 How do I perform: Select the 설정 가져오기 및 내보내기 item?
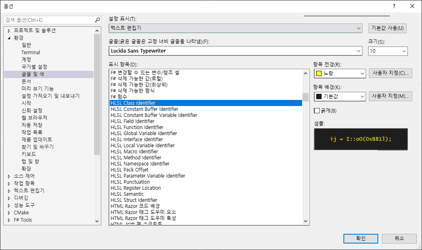coord(51,96)
